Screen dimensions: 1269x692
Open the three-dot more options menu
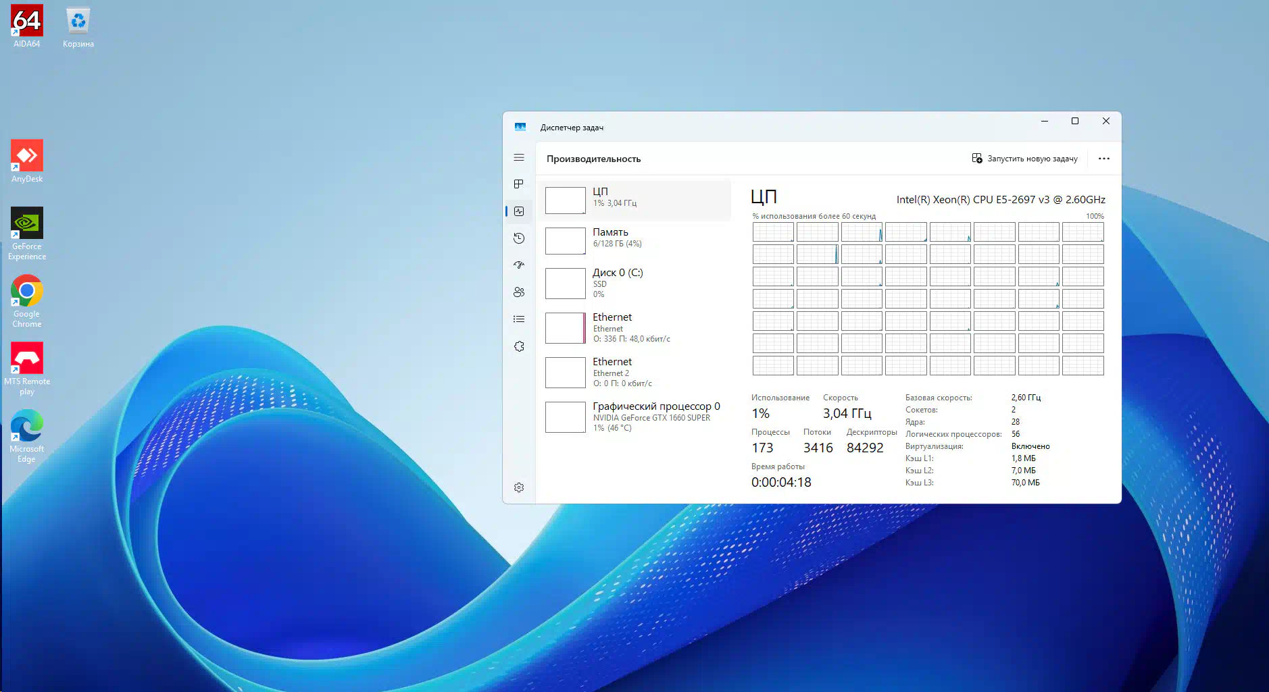(x=1103, y=159)
